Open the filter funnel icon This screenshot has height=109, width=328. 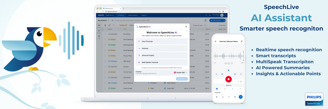pos(114,25)
